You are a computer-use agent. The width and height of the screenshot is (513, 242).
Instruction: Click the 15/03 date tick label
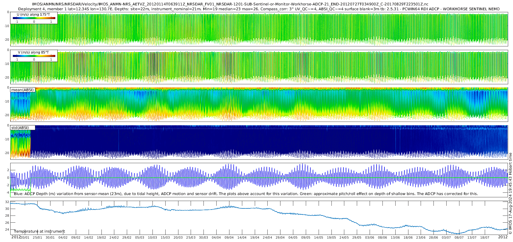click(165, 237)
